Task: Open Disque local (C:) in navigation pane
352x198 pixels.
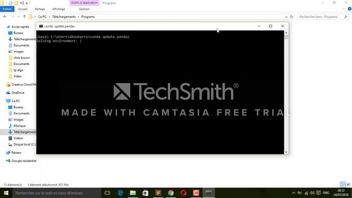Action: point(22,144)
